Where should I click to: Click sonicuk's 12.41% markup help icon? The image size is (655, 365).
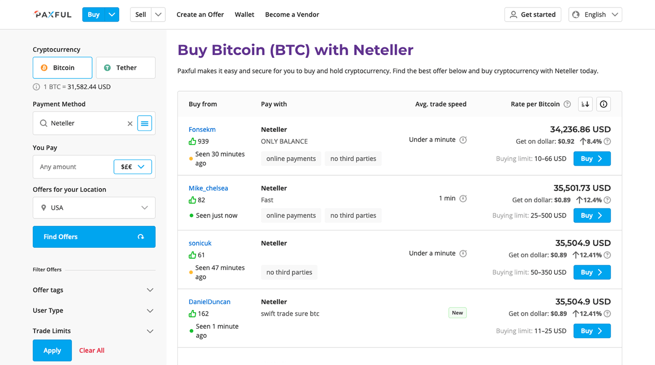click(x=607, y=255)
